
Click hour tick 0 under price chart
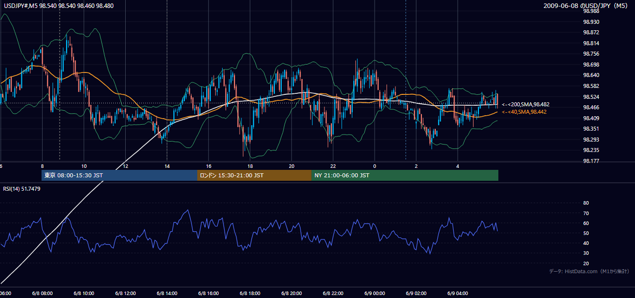[x=375, y=166]
